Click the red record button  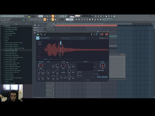[x=37, y=16]
